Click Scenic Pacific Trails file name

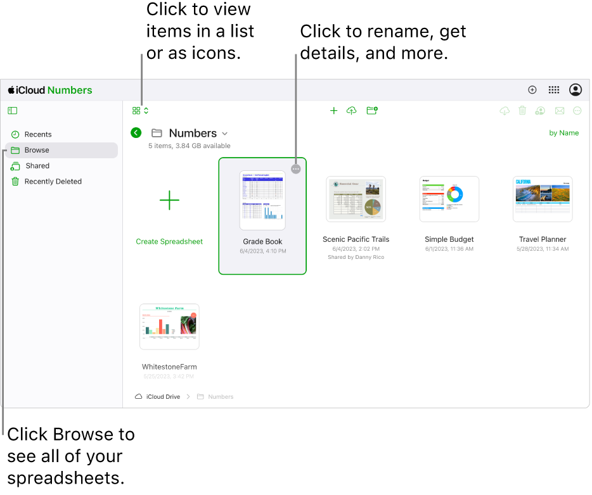356,239
